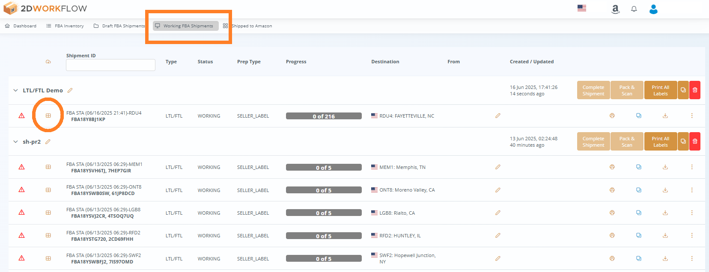Switch to Working FBA Shipments tab

(x=186, y=26)
